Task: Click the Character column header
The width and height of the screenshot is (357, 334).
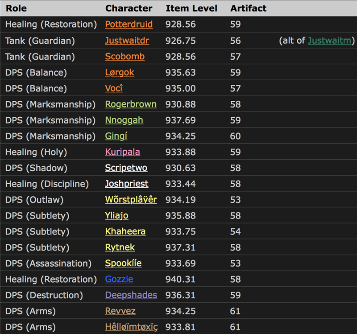Action: coord(129,8)
